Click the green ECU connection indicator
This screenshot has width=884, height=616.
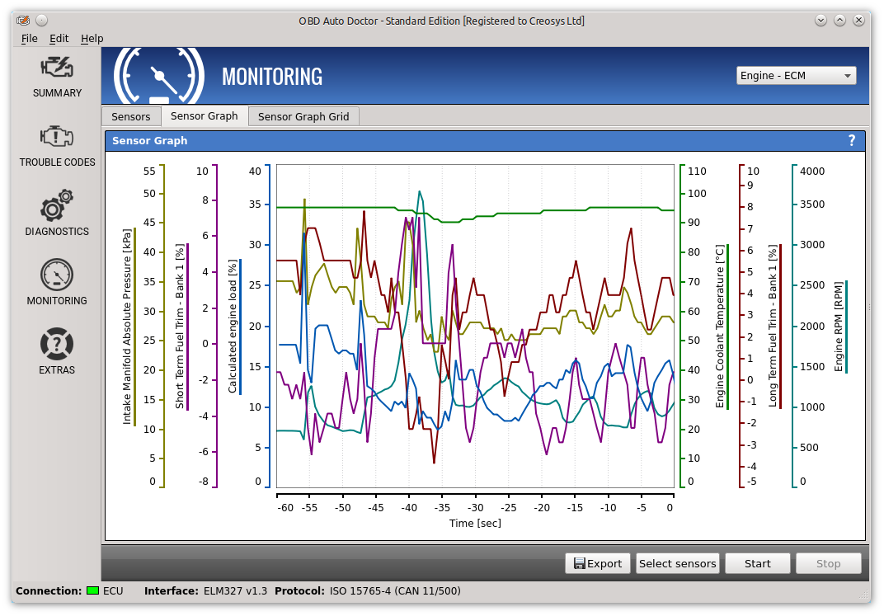click(x=92, y=591)
